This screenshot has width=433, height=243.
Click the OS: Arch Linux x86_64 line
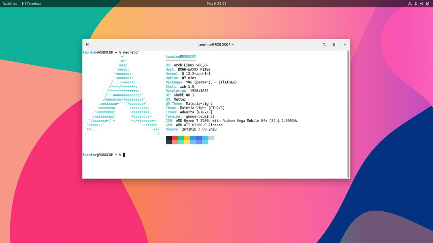coord(187,65)
